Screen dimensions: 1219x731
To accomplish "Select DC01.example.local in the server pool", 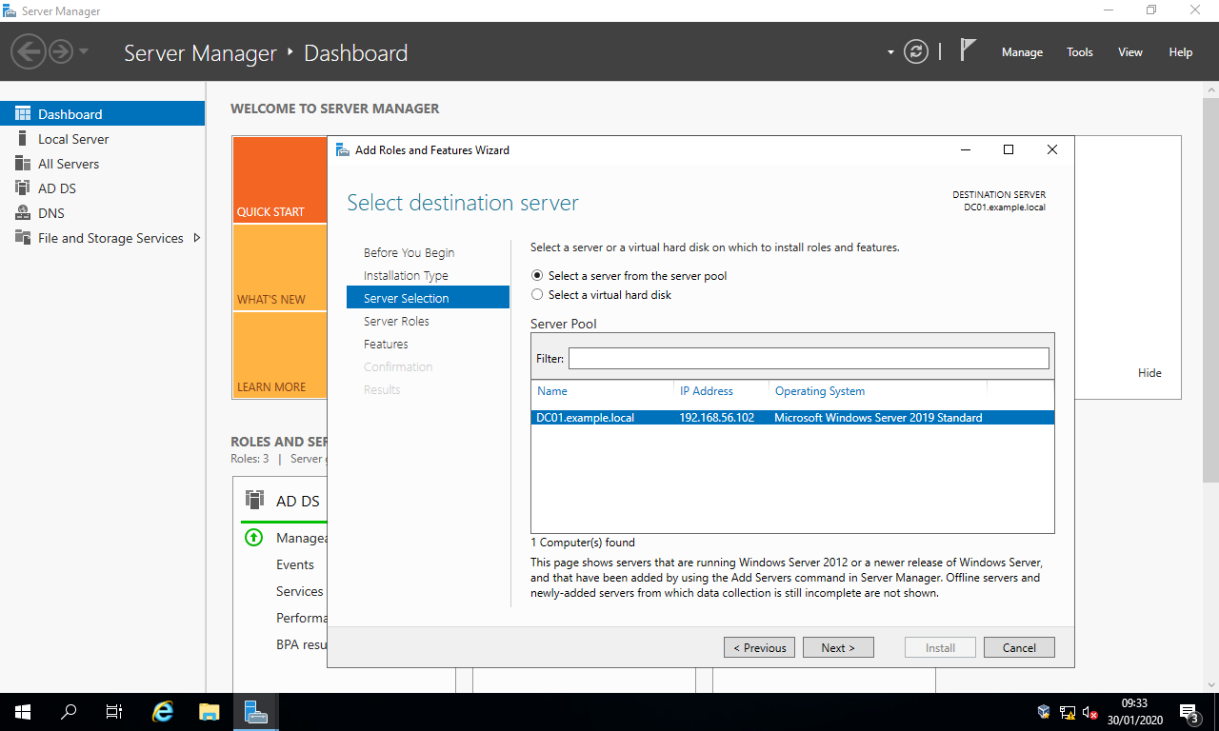I will (667, 417).
